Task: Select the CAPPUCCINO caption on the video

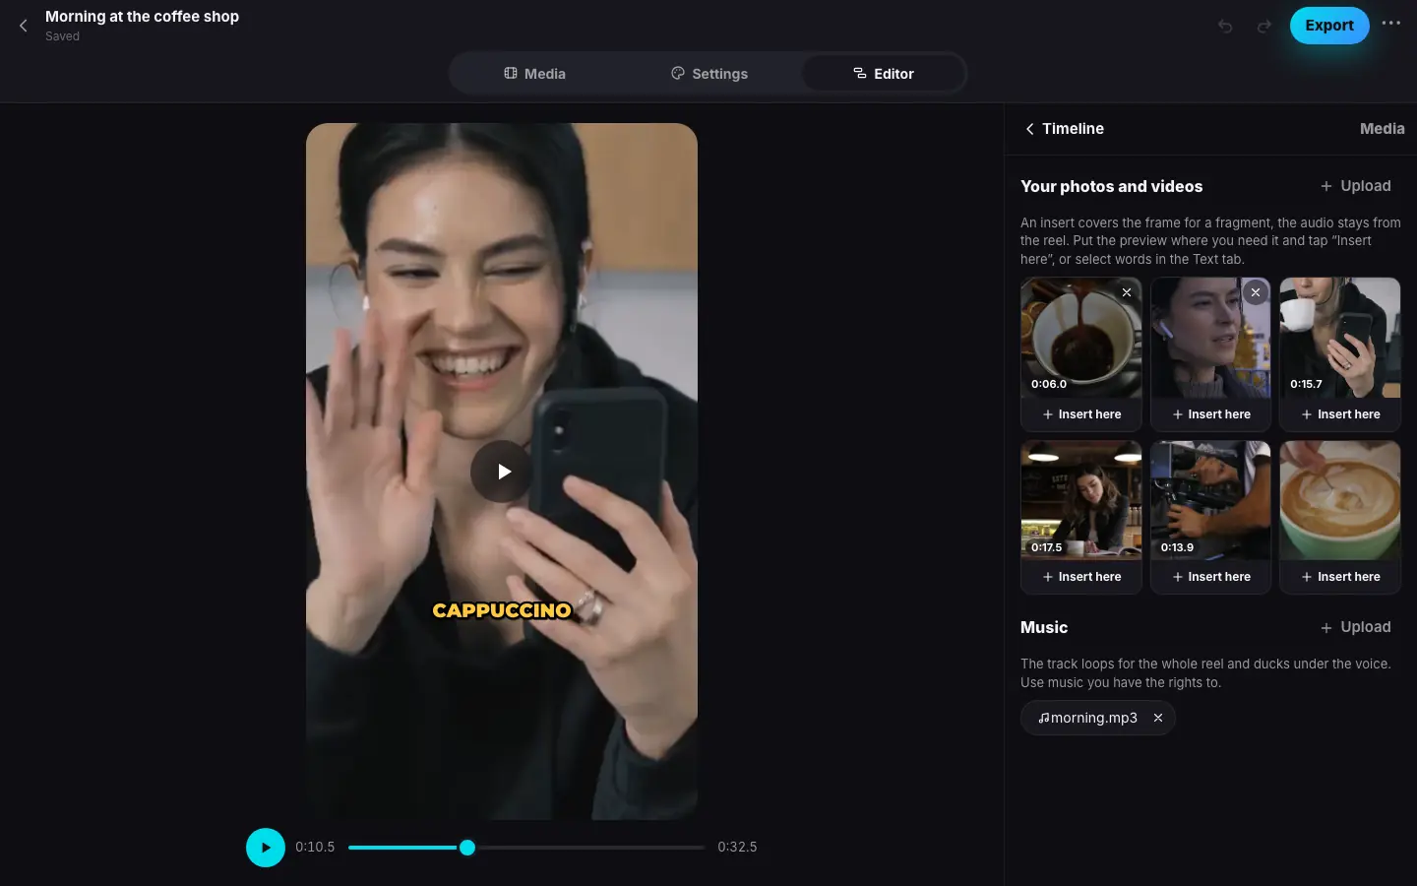Action: [x=502, y=610]
